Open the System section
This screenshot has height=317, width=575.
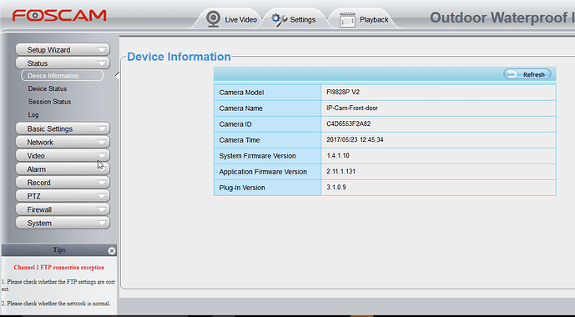click(x=63, y=224)
